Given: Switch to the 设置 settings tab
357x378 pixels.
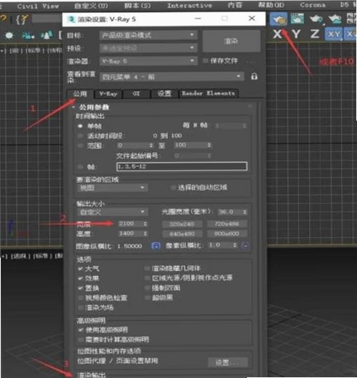Looking at the screenshot, I should tap(164, 93).
